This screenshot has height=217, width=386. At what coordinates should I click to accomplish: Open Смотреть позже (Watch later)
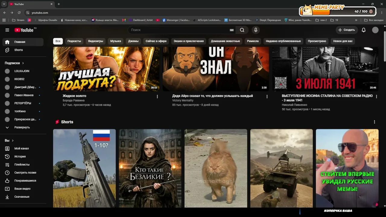tap(23, 173)
